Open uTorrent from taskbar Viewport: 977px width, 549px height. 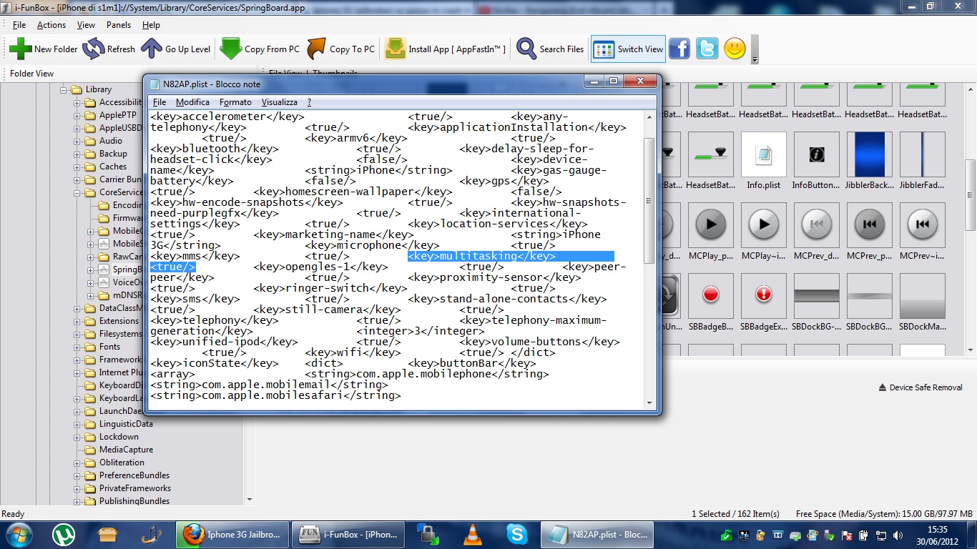click(x=64, y=534)
